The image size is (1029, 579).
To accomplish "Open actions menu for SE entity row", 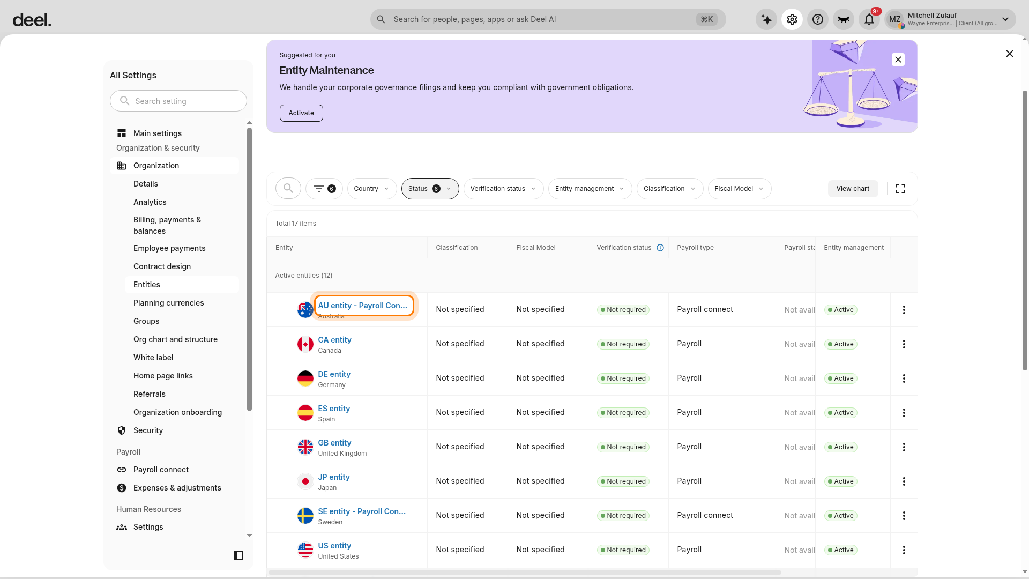I will 904,516.
